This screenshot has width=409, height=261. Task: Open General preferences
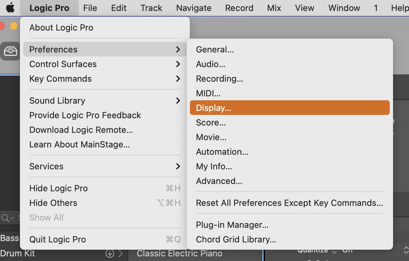coord(289,49)
